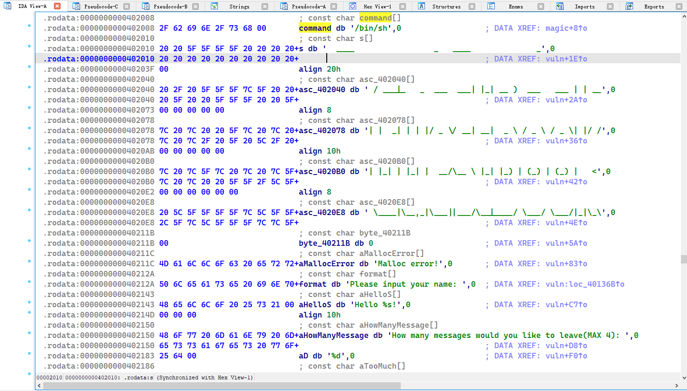
Task: Click the scroll left arrow at bottom
Action: pos(40,385)
